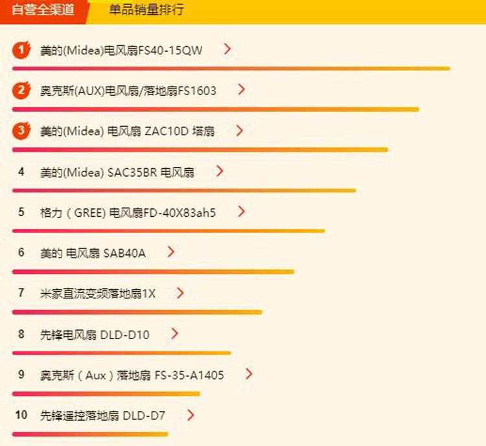
Task: Select 单品销量排行 tab
Action: pyautogui.click(x=146, y=10)
